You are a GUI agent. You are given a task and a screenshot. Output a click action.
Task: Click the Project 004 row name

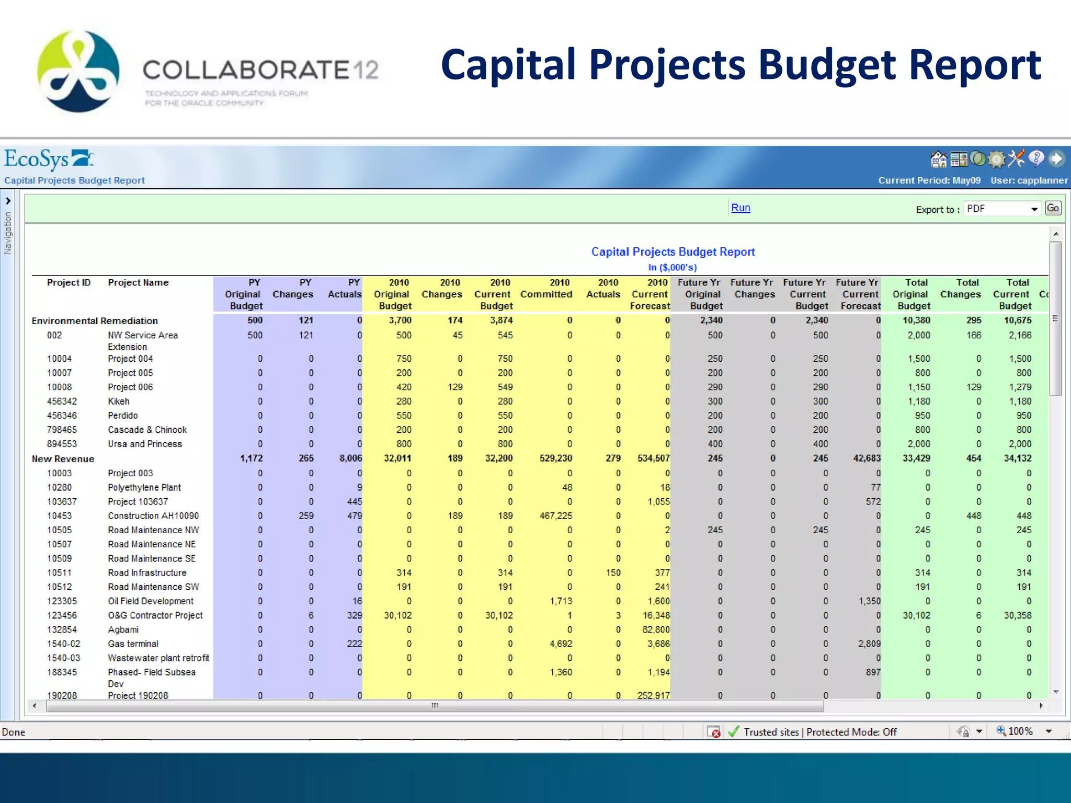tap(130, 359)
